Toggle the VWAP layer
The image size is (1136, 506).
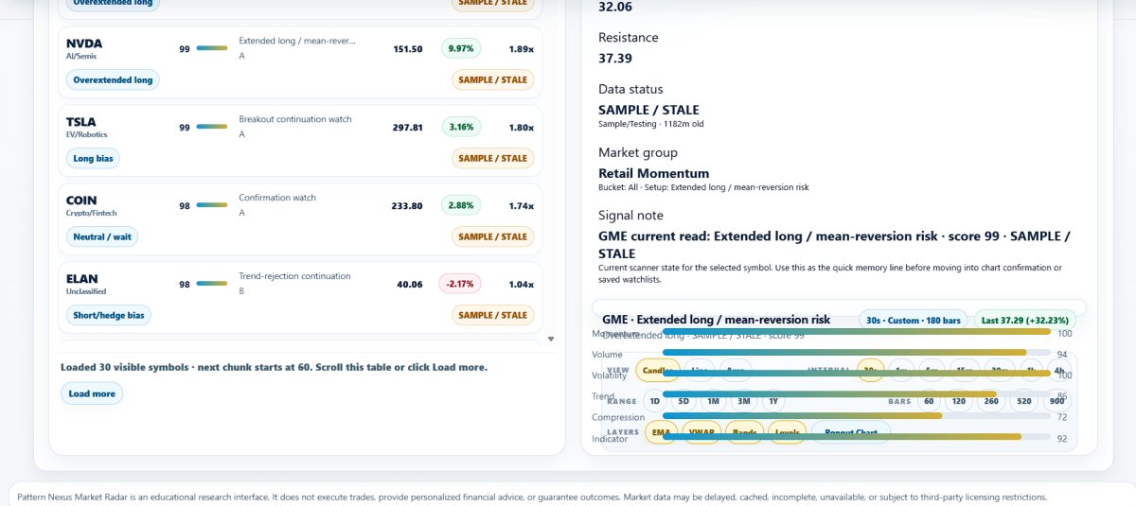coord(701,432)
